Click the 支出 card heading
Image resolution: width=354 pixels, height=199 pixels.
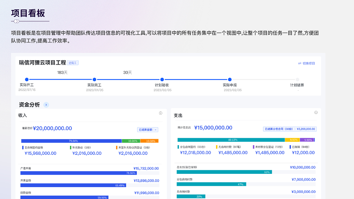pyautogui.click(x=178, y=116)
